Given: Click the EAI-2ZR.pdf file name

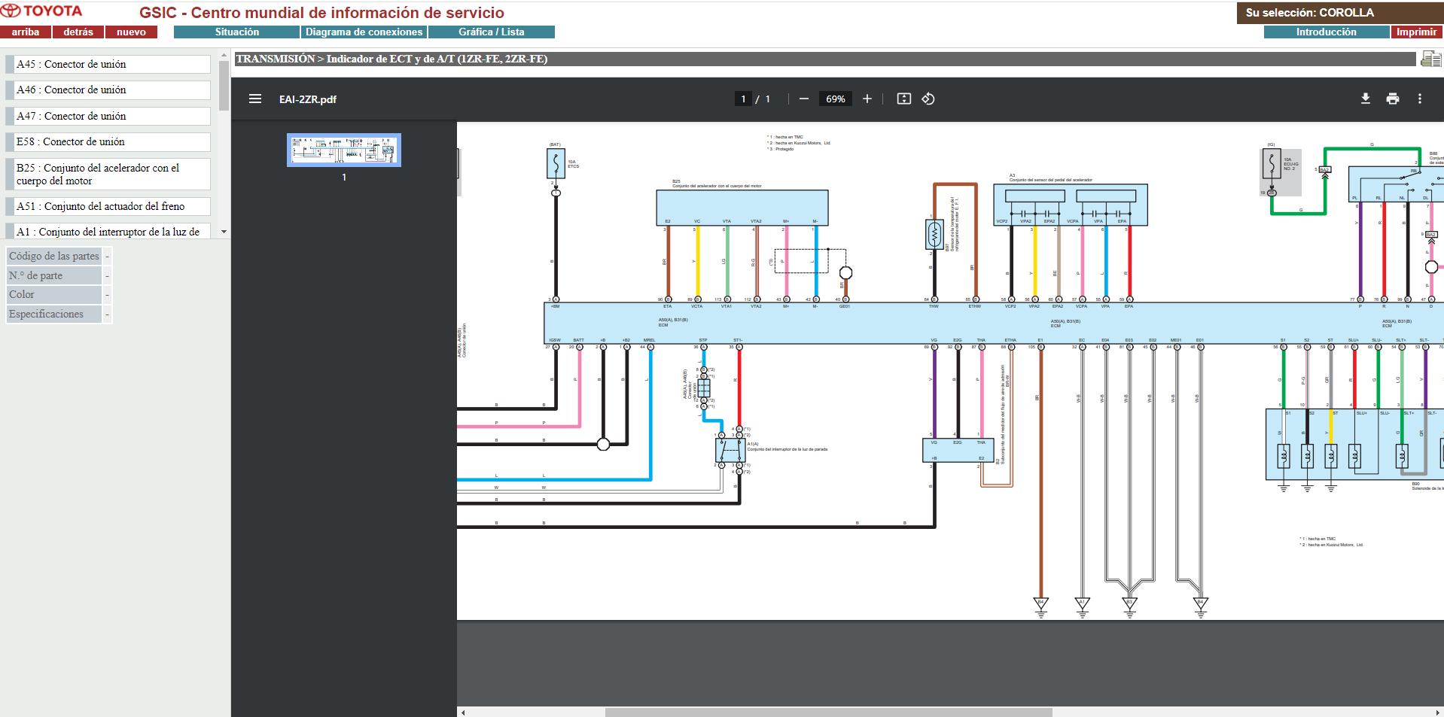Looking at the screenshot, I should click(x=308, y=99).
